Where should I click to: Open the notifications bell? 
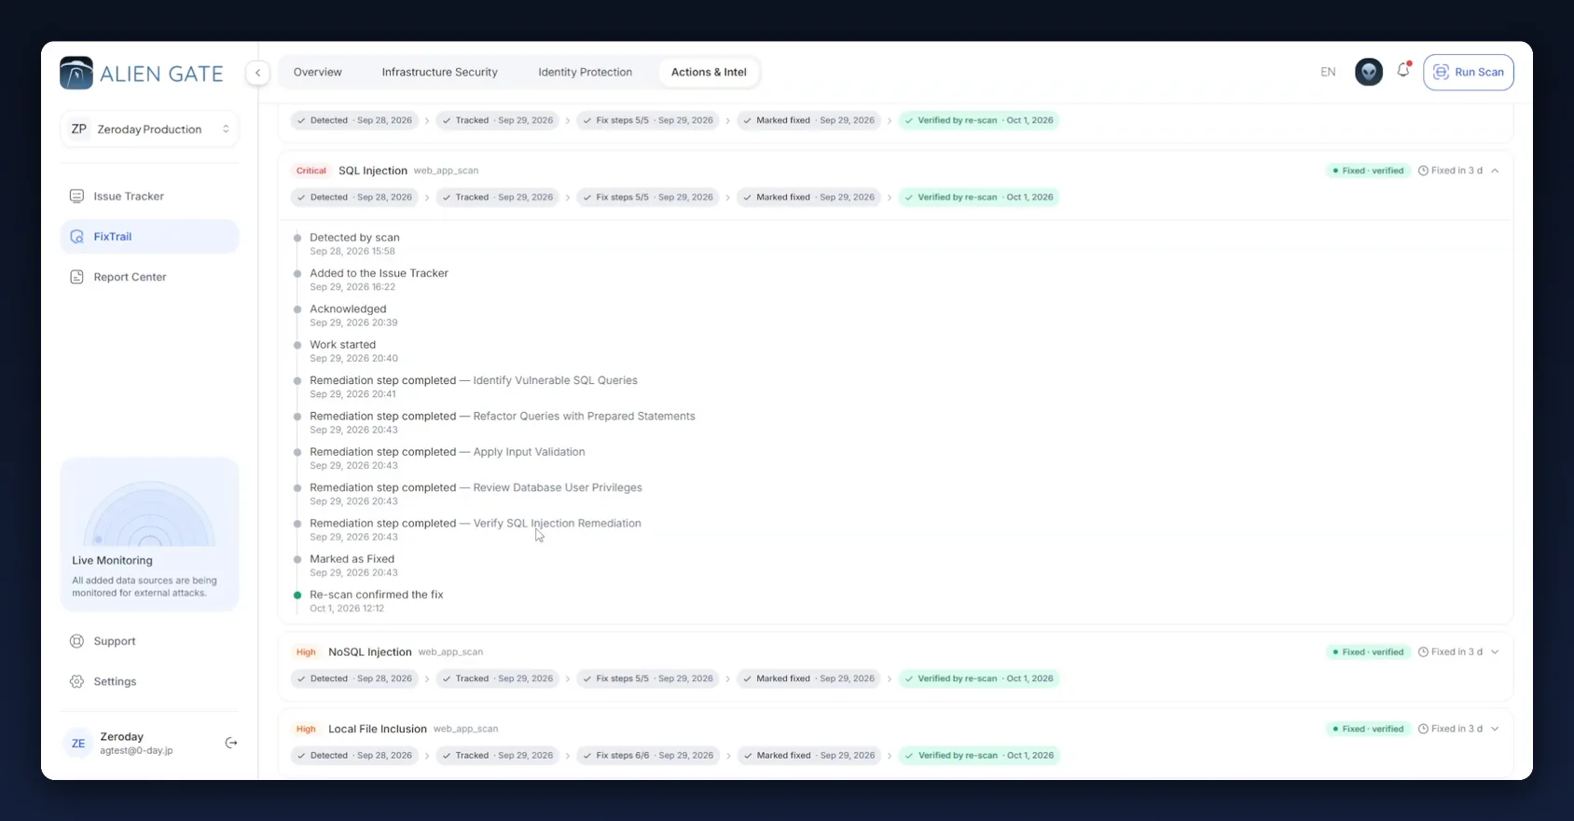(1403, 71)
